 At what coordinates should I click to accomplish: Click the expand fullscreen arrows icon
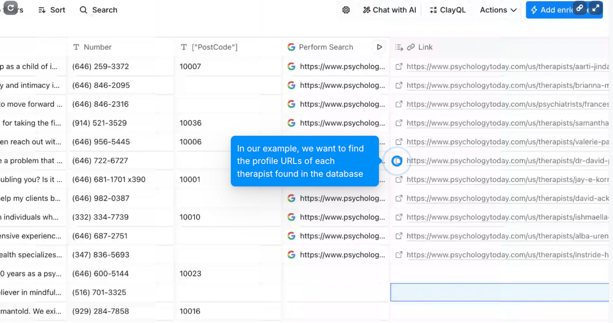click(x=596, y=8)
